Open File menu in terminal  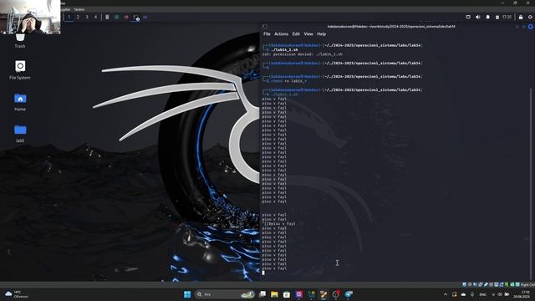267,33
